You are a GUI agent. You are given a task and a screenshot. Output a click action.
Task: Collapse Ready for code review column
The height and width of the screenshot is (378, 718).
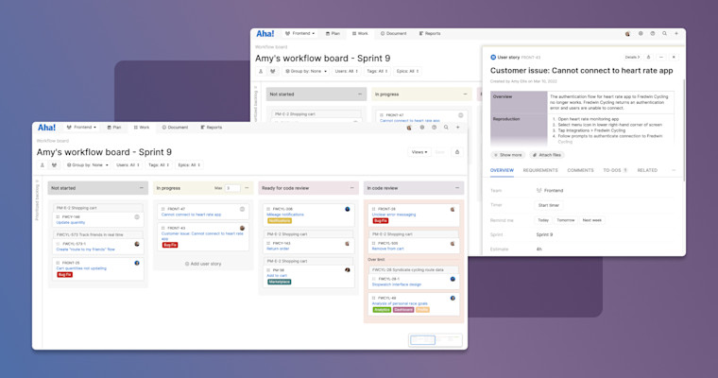(x=351, y=188)
